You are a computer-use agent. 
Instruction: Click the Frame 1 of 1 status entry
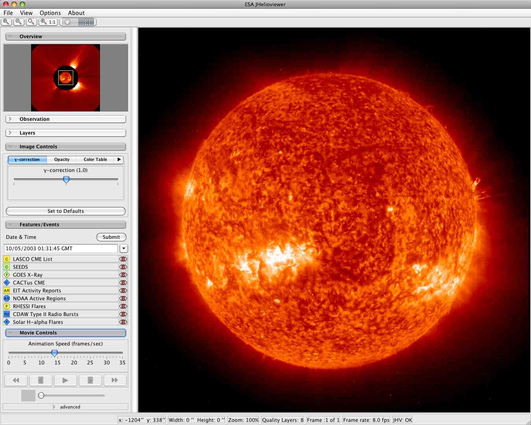(x=323, y=420)
